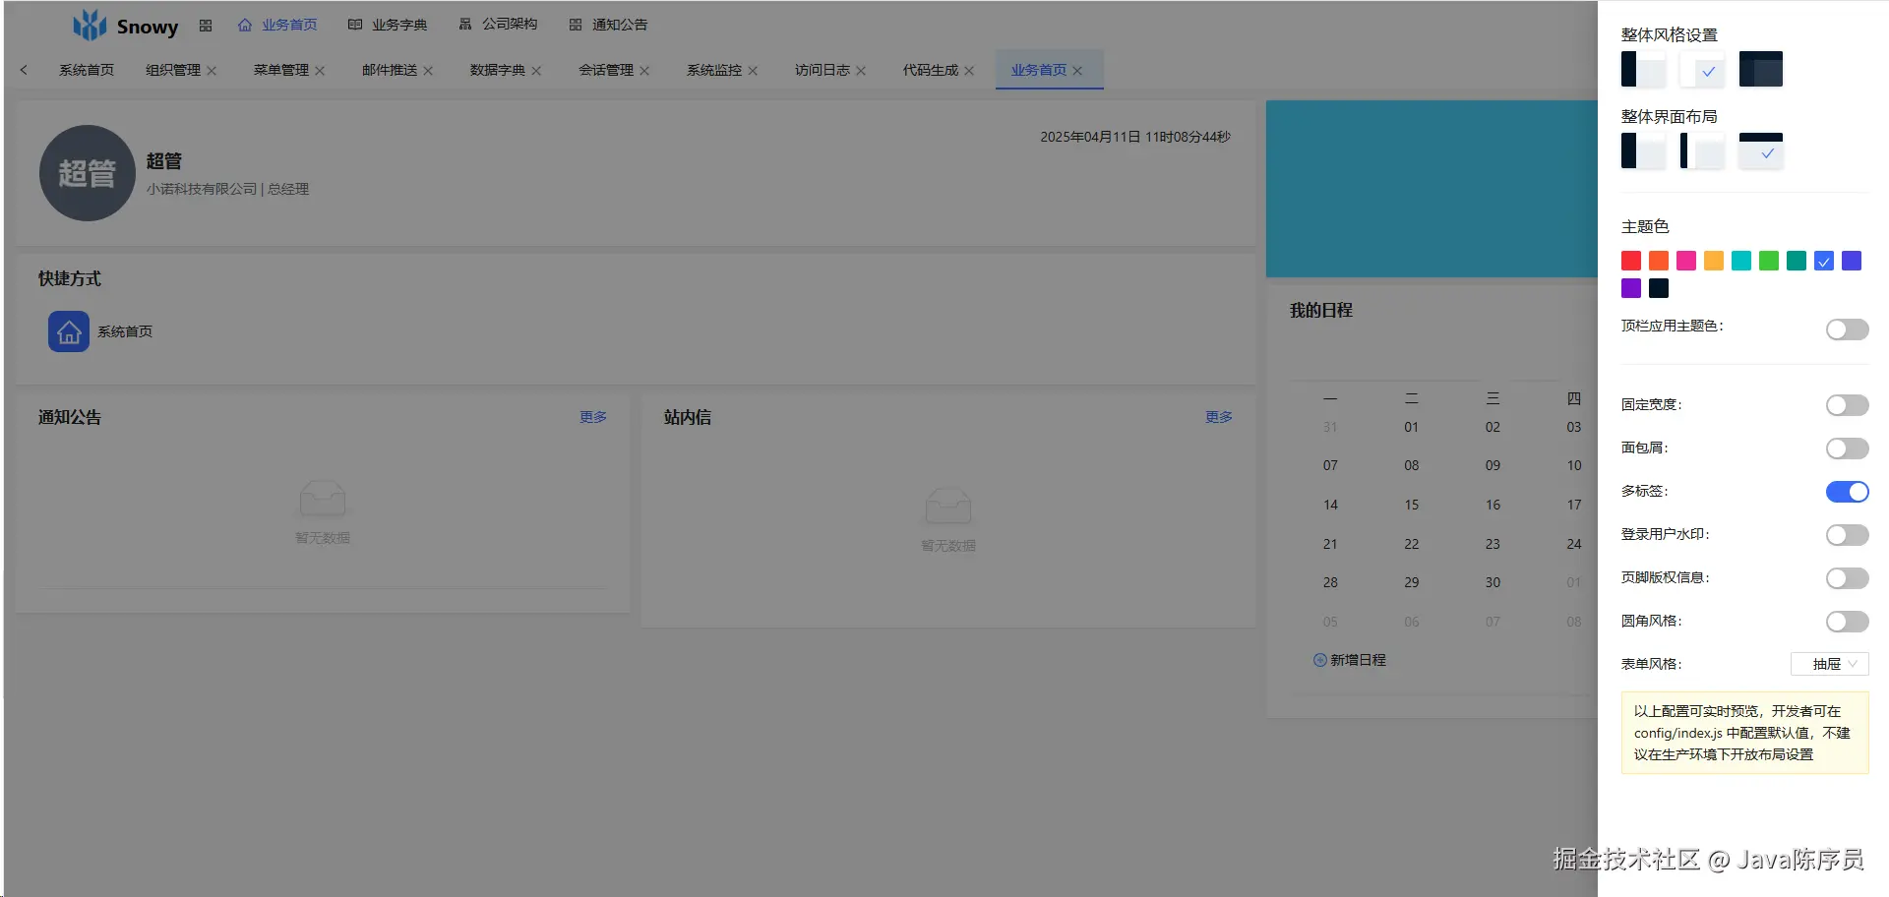Toggle 顶栏应用主题色 switch
Image resolution: width=1889 pixels, height=897 pixels.
(x=1847, y=329)
